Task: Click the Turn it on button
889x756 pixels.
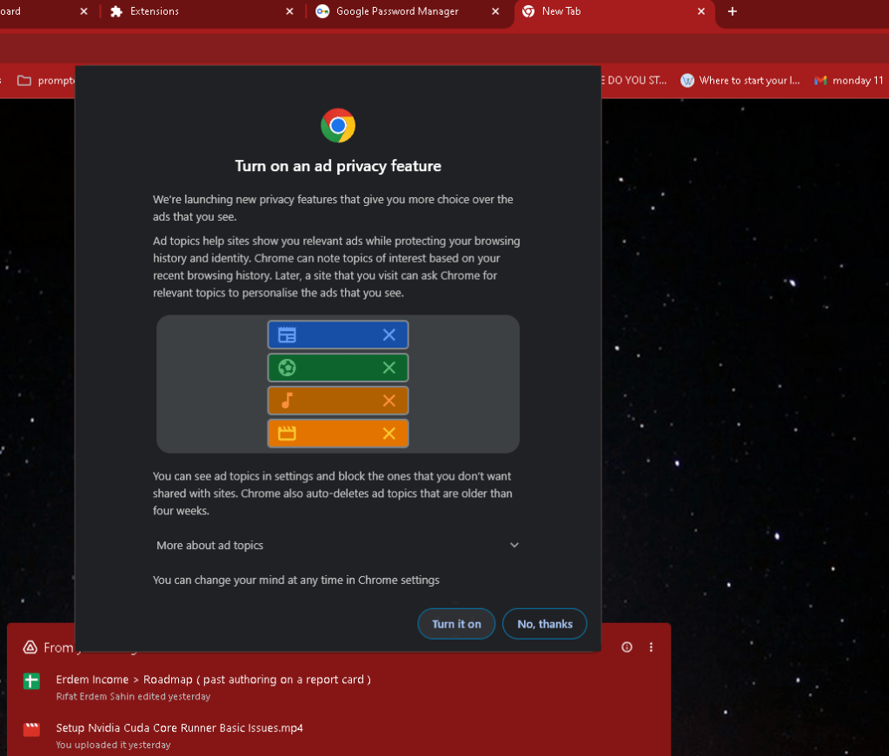Action: pos(456,624)
